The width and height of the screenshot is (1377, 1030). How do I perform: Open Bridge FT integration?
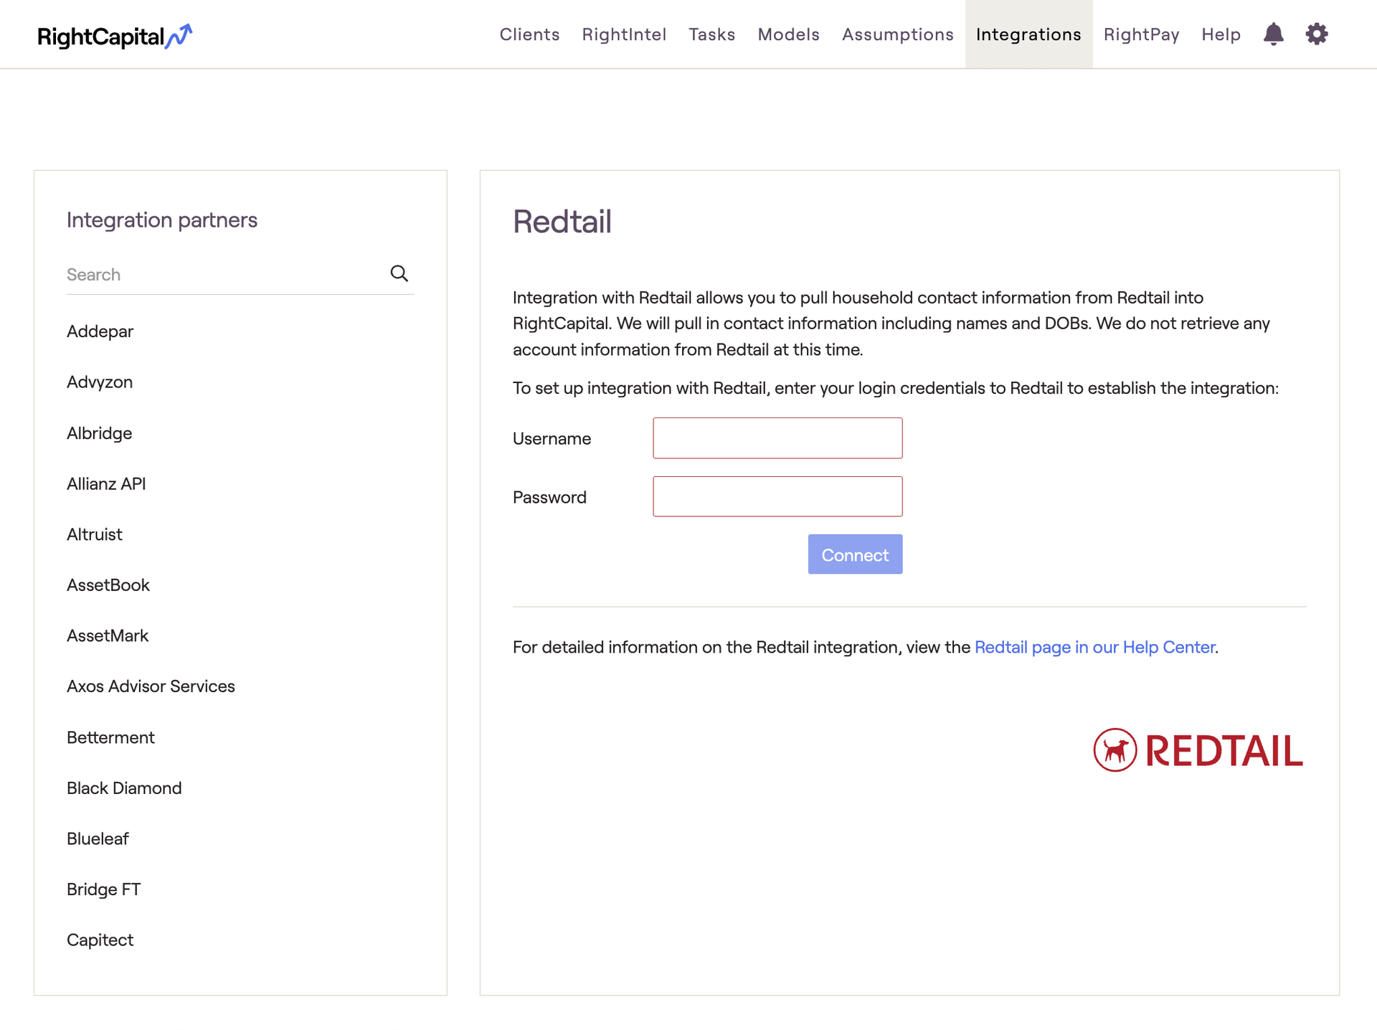103,889
